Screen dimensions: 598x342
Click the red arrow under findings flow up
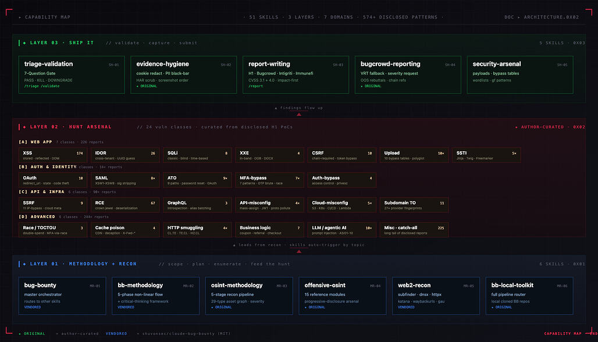click(x=299, y=115)
